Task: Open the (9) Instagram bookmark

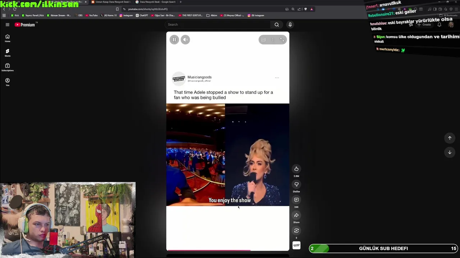Action: [256, 15]
